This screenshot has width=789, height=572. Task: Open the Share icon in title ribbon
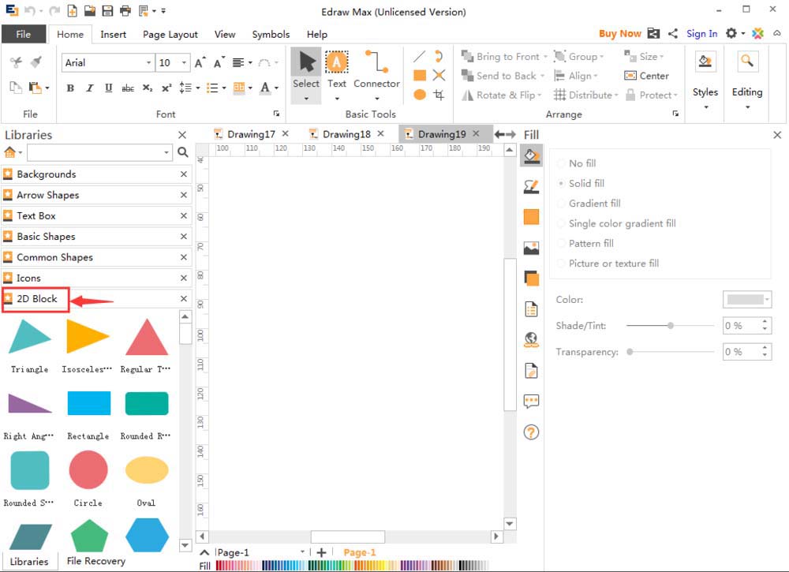click(673, 34)
